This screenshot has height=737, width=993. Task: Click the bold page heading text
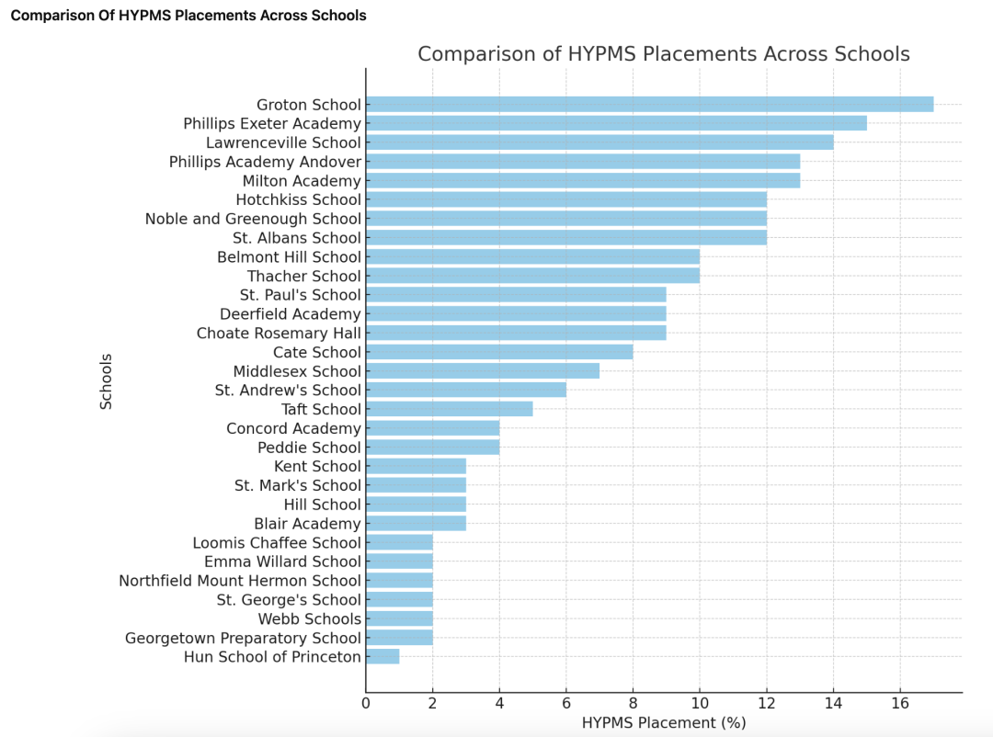tap(188, 16)
